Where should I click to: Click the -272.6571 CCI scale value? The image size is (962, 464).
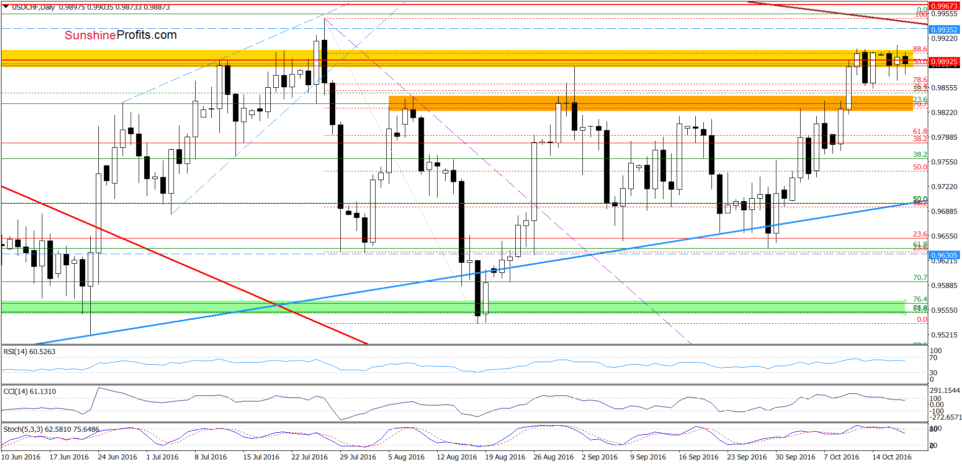[945, 418]
